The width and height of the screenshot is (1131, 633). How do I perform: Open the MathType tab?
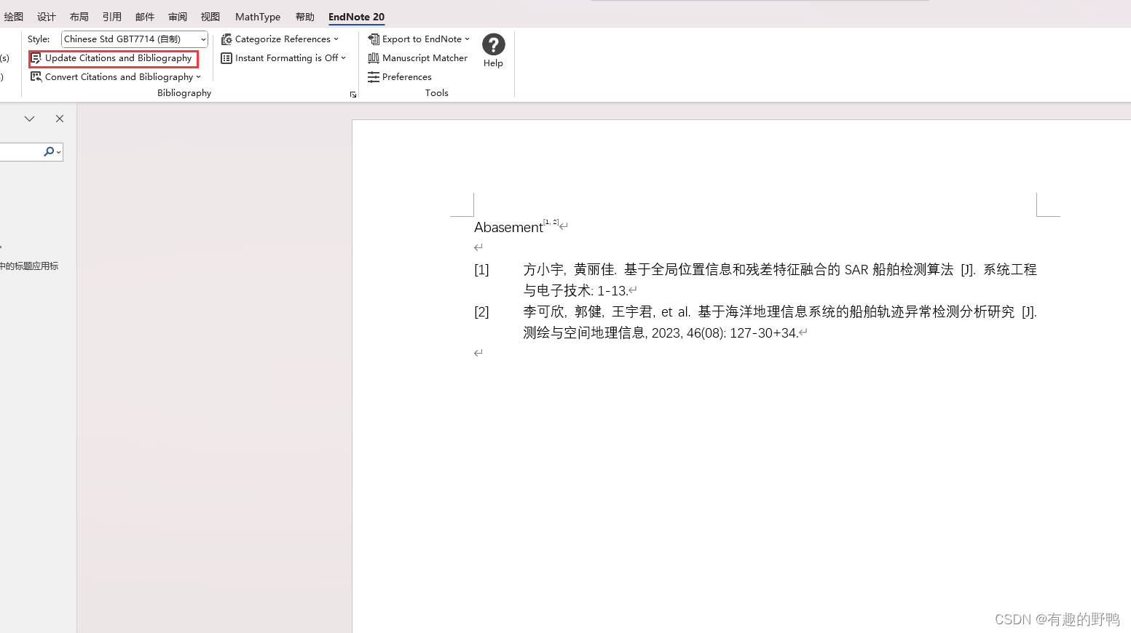pos(258,17)
